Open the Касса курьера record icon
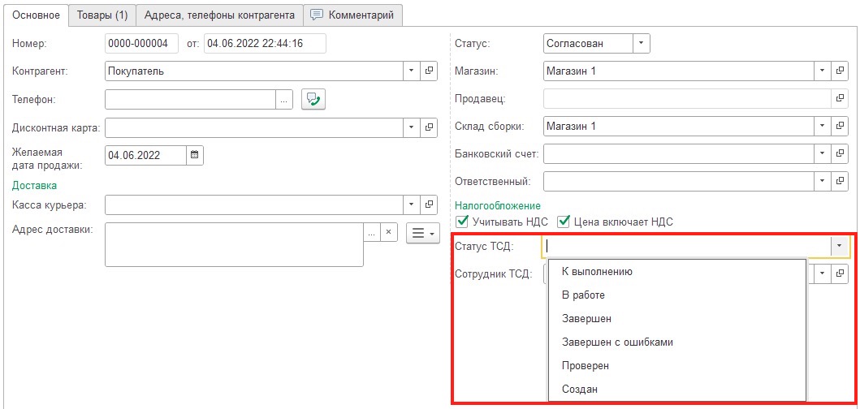 pos(430,204)
